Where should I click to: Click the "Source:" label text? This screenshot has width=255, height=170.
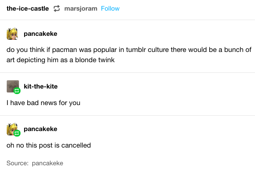pos(17,163)
